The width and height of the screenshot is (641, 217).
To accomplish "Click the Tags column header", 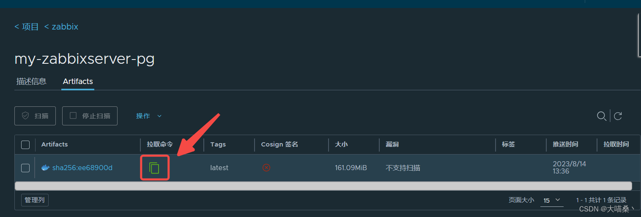I will (218, 144).
